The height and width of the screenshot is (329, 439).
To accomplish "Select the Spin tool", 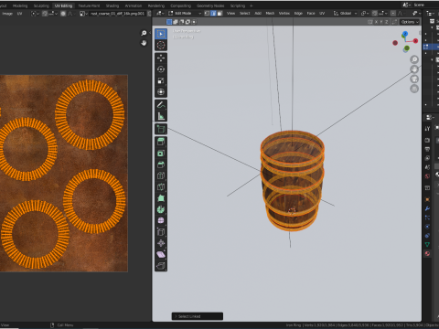I will tap(161, 209).
